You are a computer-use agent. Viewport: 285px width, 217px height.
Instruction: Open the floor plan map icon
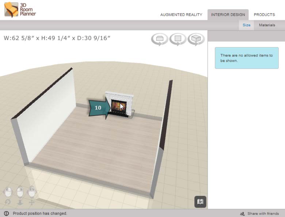pyautogui.click(x=200, y=202)
